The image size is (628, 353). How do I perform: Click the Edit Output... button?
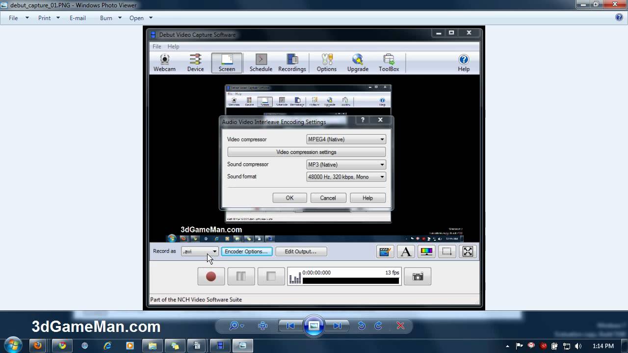click(x=301, y=252)
